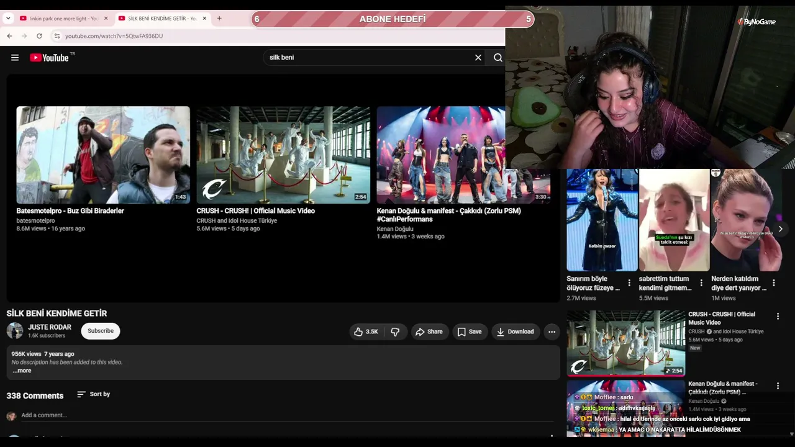Screen dimensions: 795x447
Task: Open the 'Nerden katıldım diye dert yanıyor' Short
Action: point(747,220)
